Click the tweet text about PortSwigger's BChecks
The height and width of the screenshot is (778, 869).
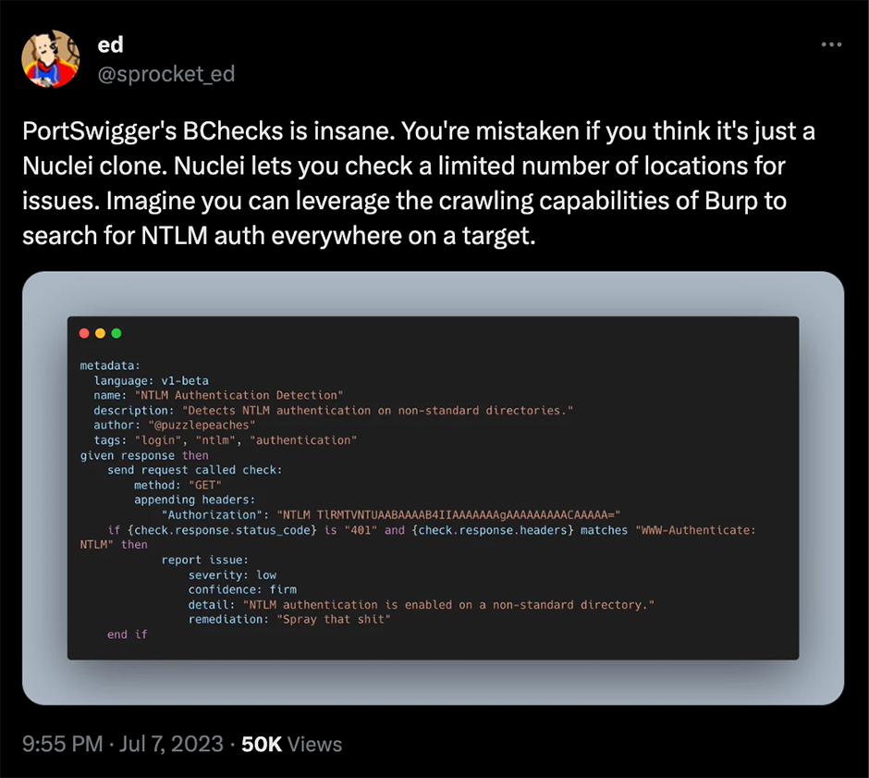click(x=419, y=183)
